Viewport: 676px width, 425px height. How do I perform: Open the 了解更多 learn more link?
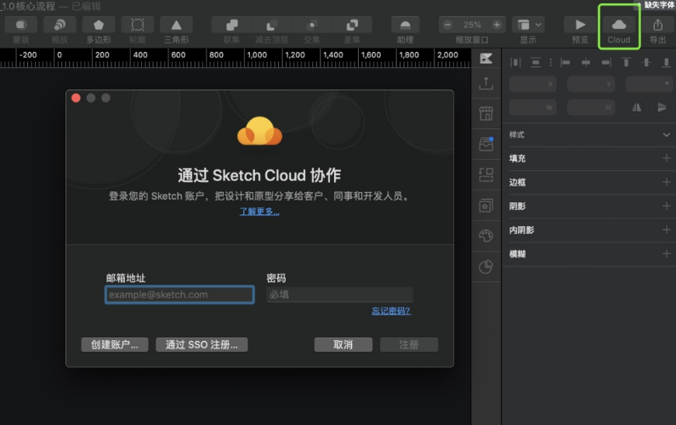[x=259, y=212]
